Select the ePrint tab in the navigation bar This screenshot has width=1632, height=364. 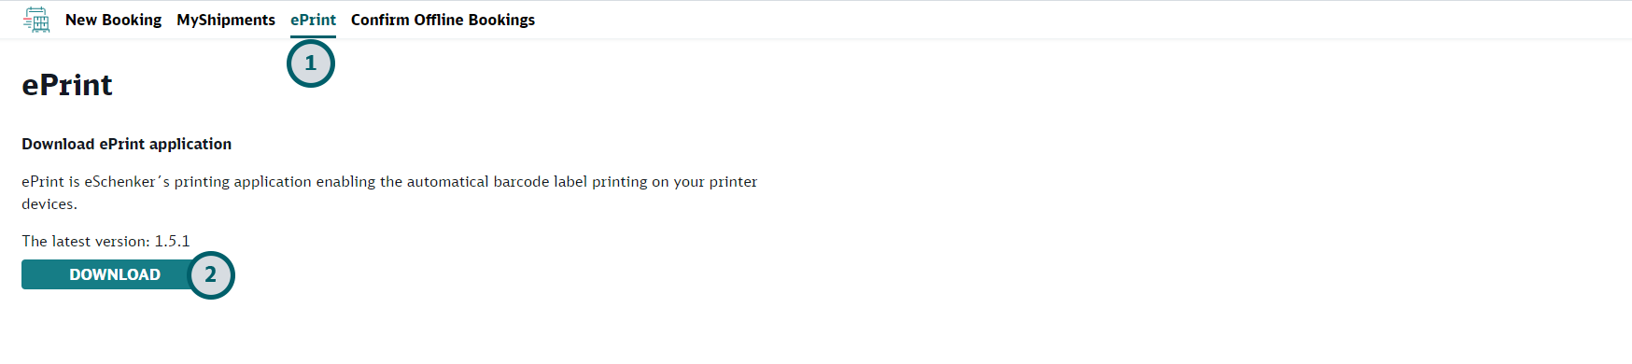313,20
